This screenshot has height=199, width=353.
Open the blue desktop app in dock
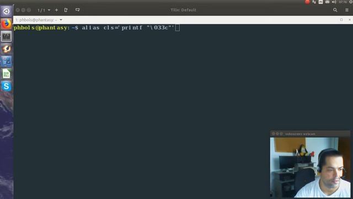click(6, 61)
